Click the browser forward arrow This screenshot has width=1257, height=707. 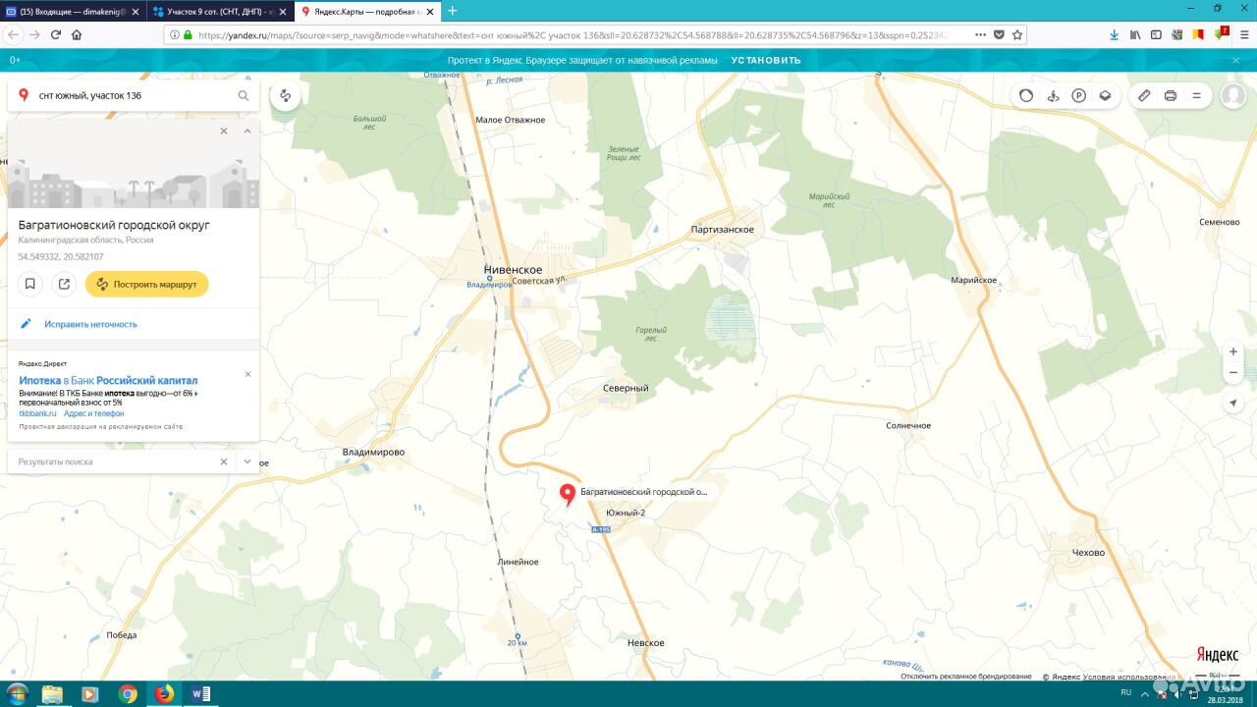pos(35,34)
